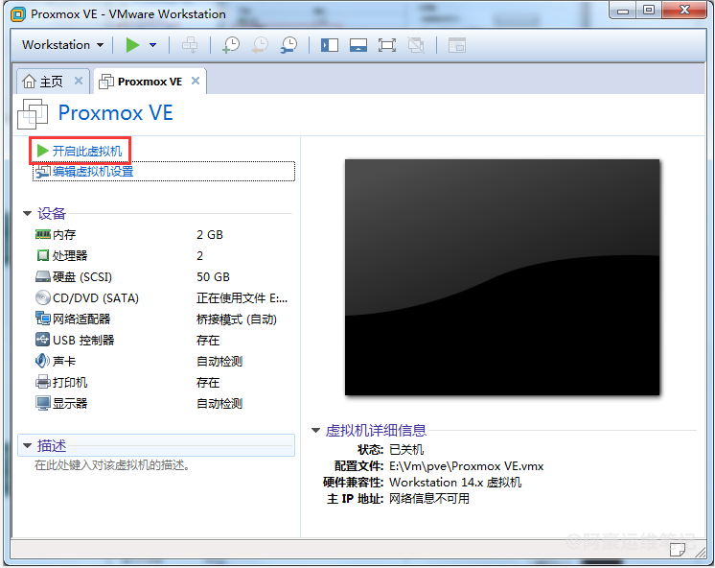Click the 显示器 display row
The height and width of the screenshot is (568, 715).
coord(162,403)
